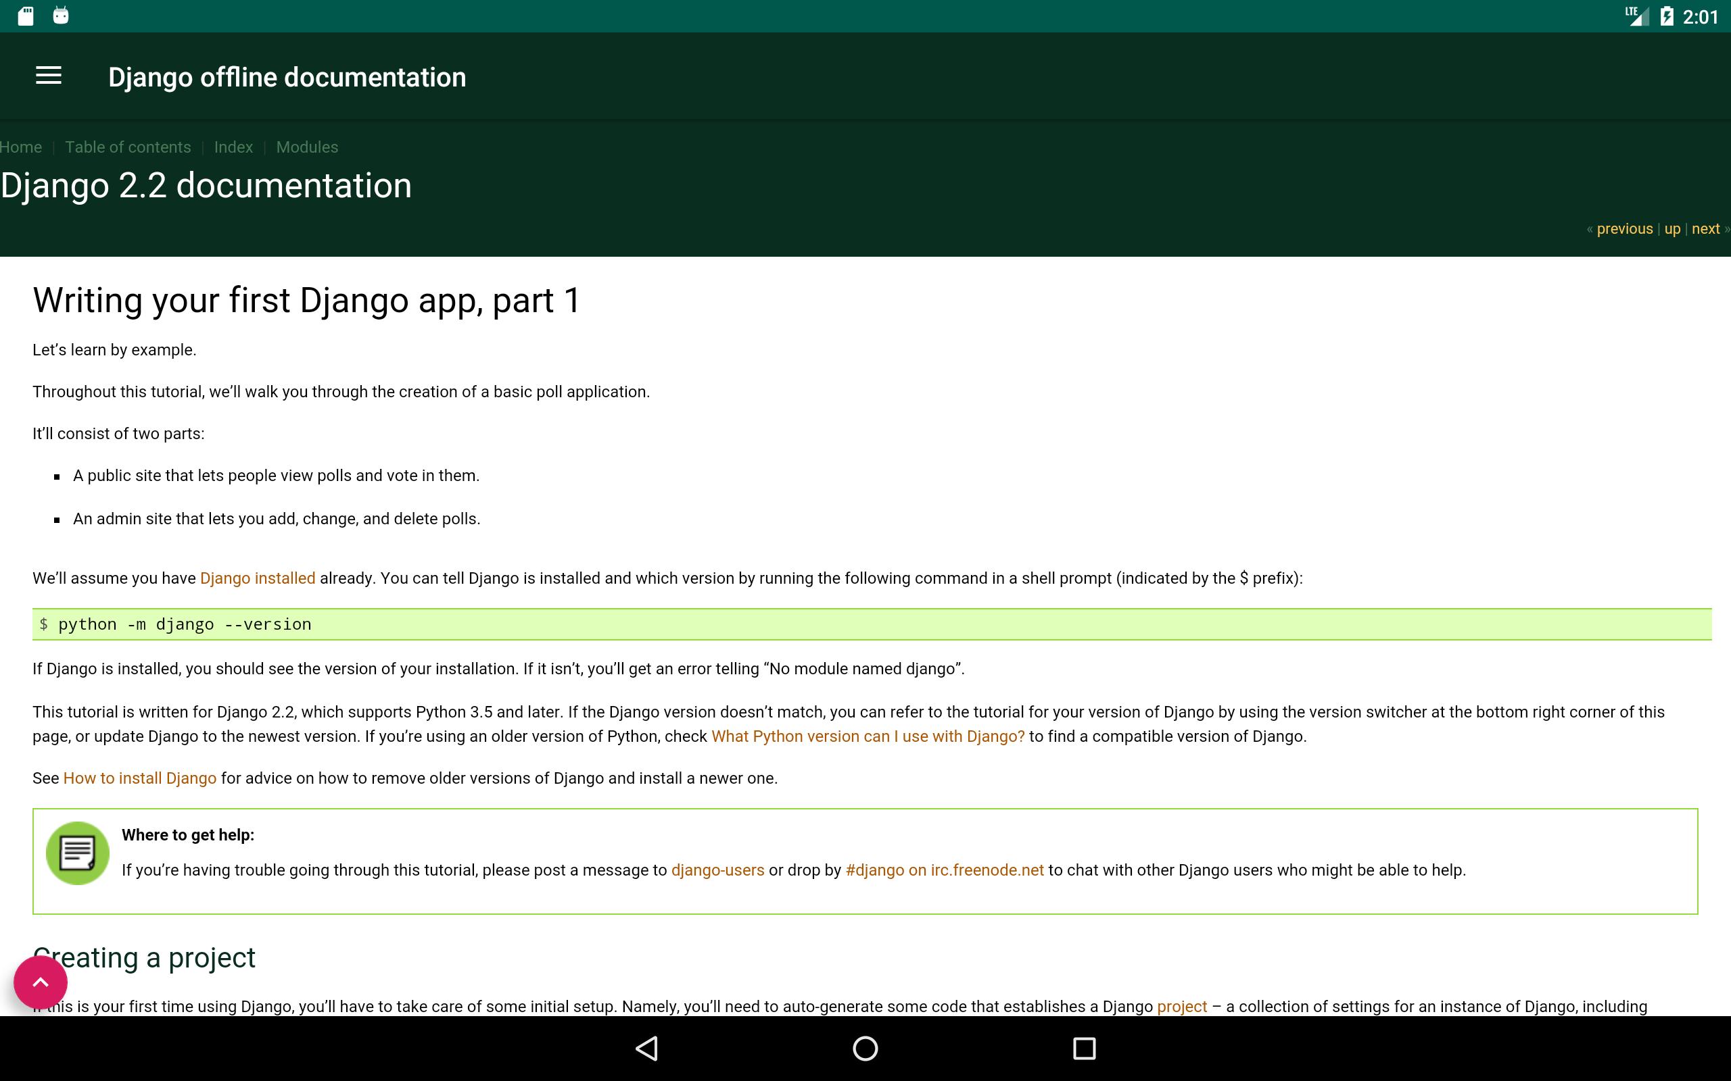Tap the Android home circle button
Image resolution: width=1731 pixels, height=1081 pixels.
(x=865, y=1048)
